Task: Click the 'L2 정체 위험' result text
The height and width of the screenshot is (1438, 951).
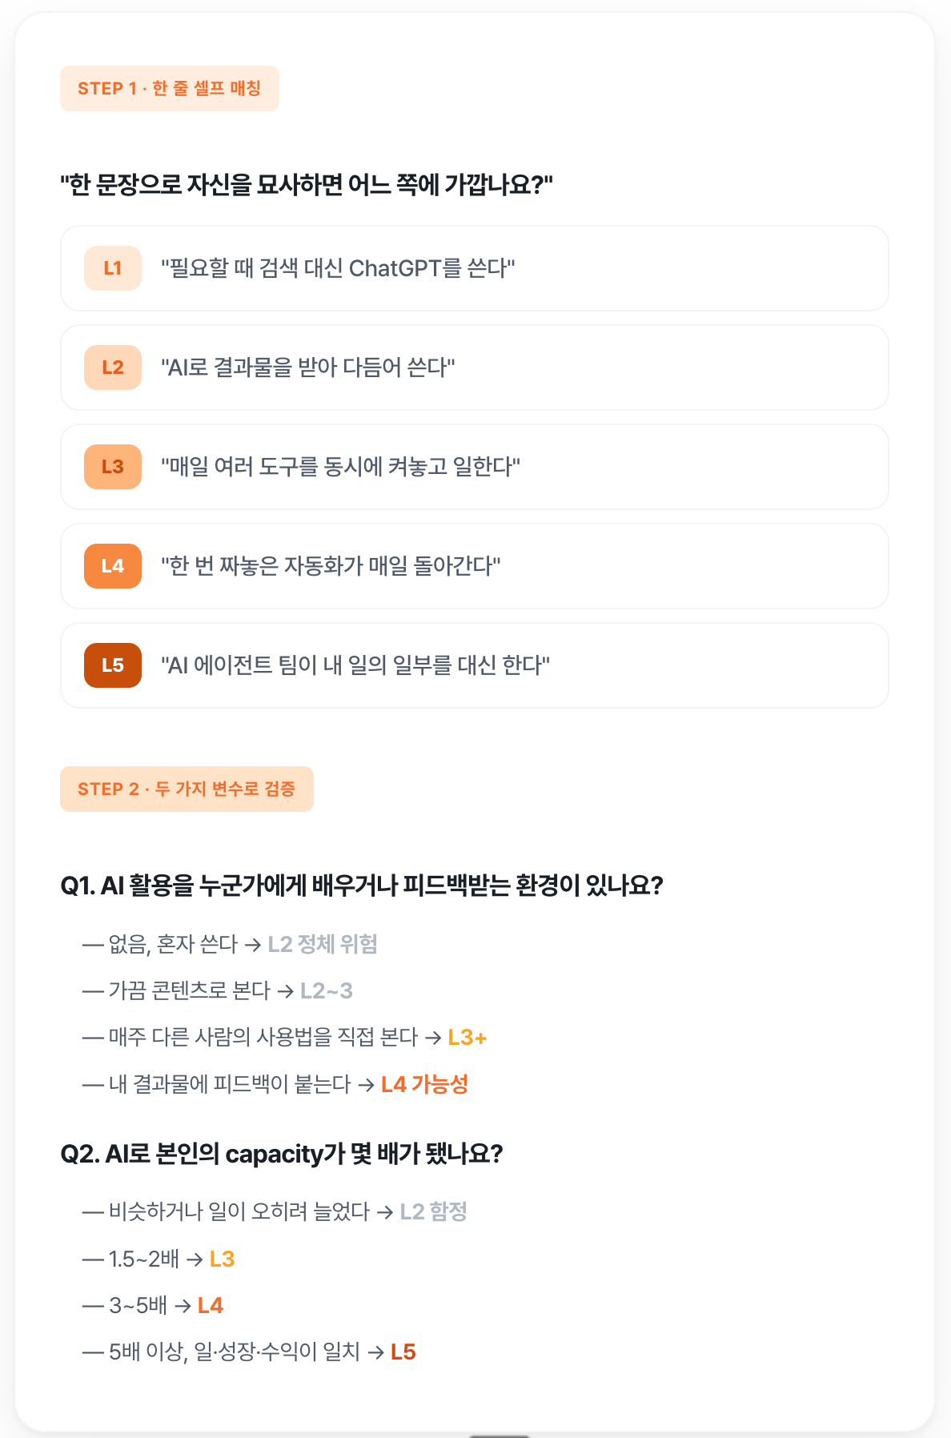Action: point(323,945)
